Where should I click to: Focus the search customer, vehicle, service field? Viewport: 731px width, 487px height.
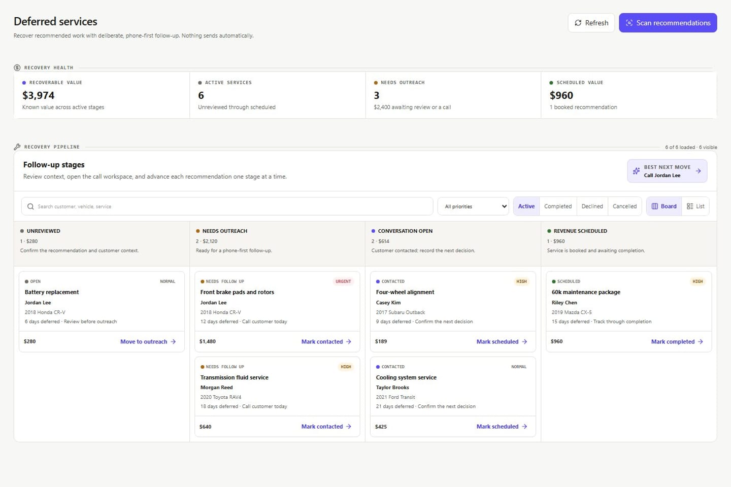click(227, 206)
